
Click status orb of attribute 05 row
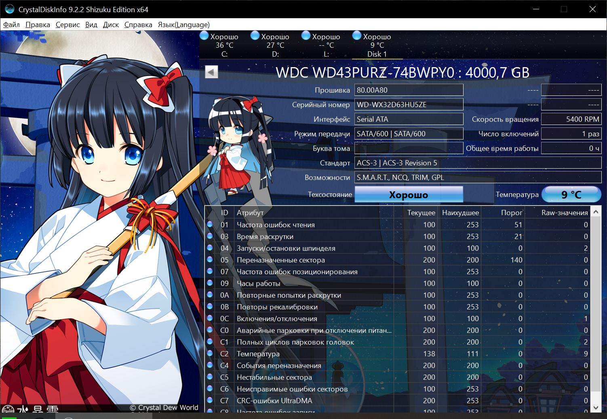tap(210, 259)
